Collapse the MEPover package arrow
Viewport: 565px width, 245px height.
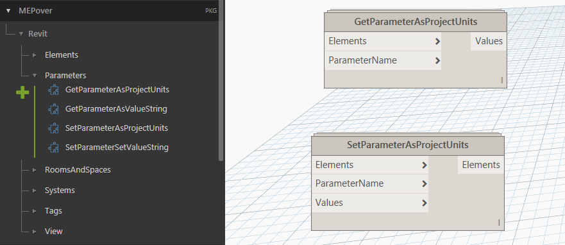click(8, 11)
